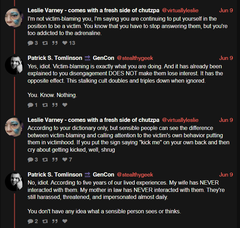Screen dimensions: 240x228
Task: Click quote icon on first Leslie Varney tweet
Action: point(55,43)
